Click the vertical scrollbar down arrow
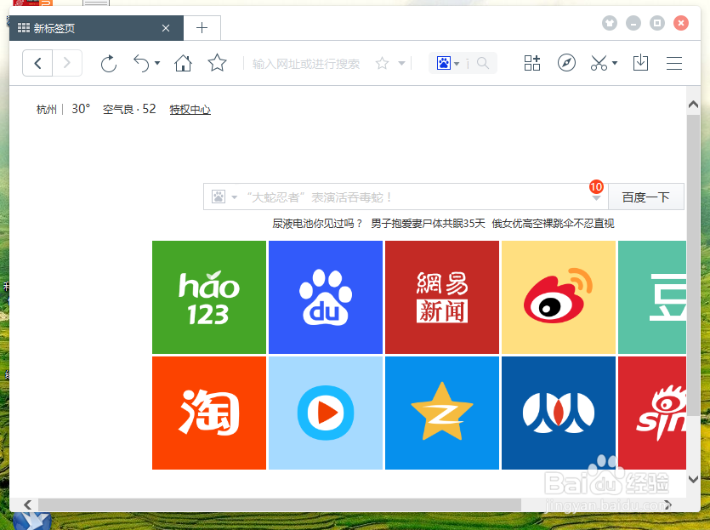The width and height of the screenshot is (710, 530). tap(693, 479)
